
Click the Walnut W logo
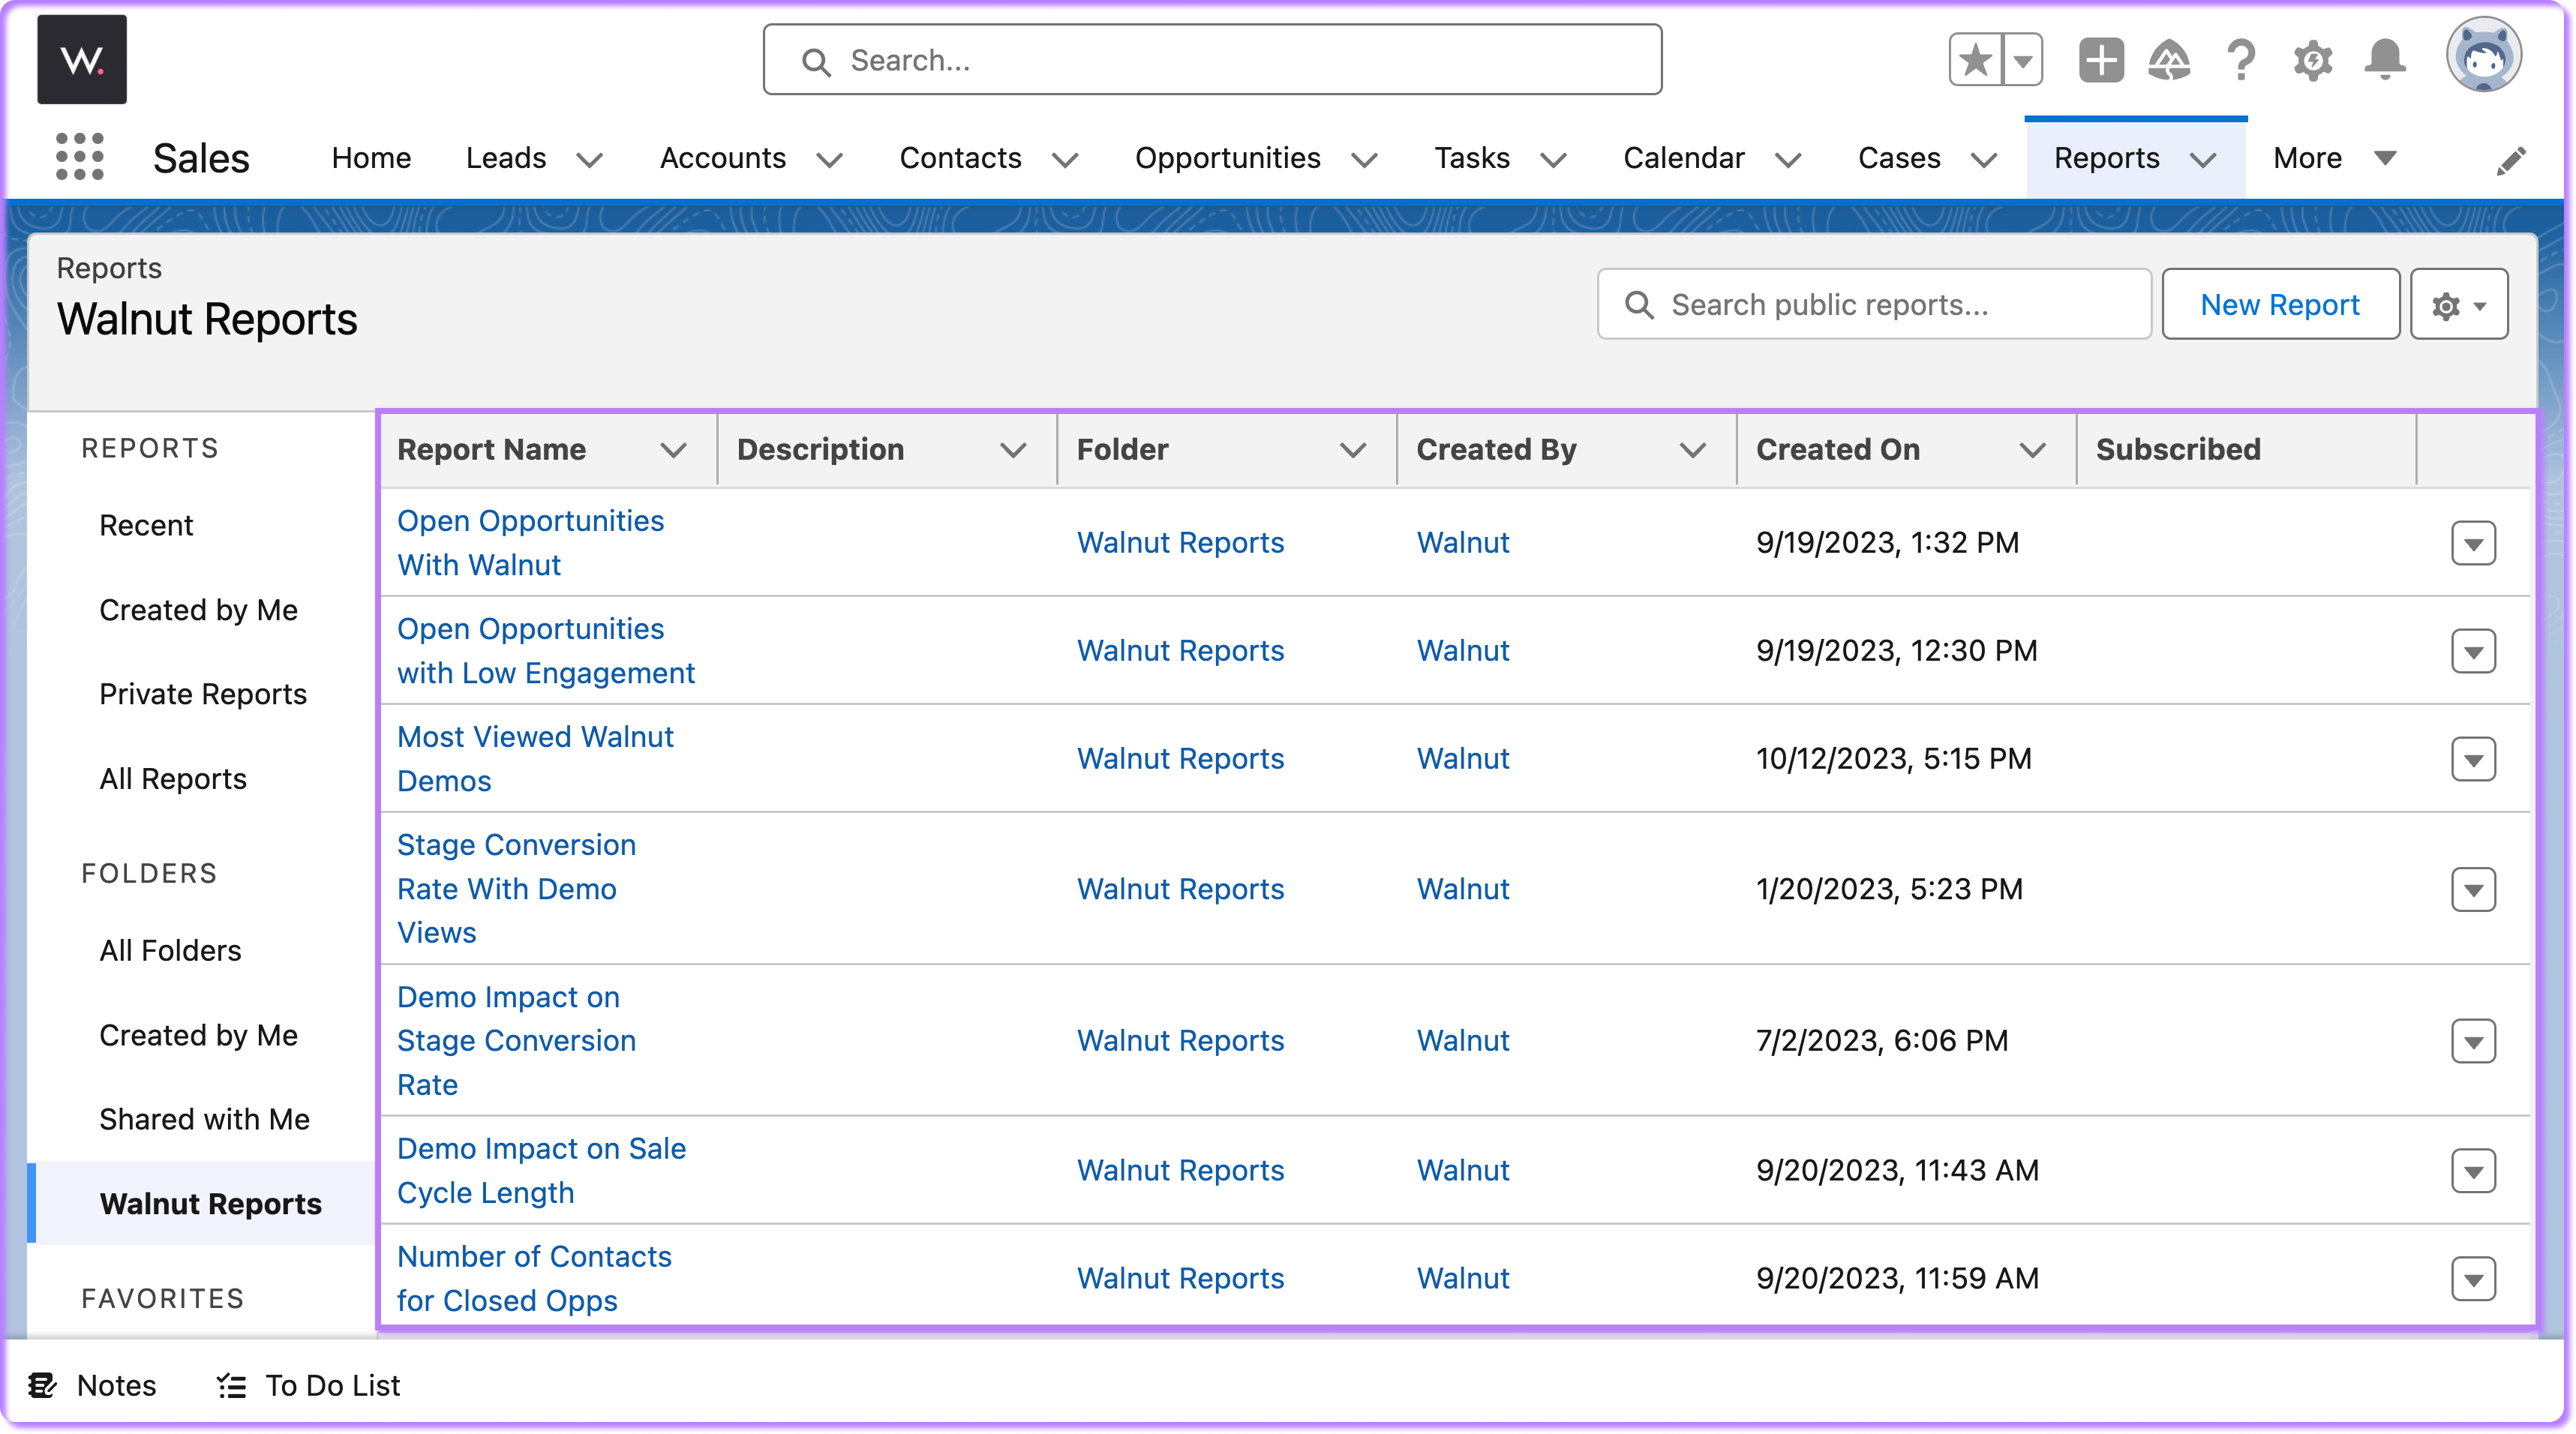82,60
